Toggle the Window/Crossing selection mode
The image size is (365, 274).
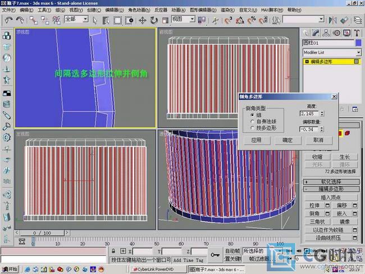click(129, 20)
